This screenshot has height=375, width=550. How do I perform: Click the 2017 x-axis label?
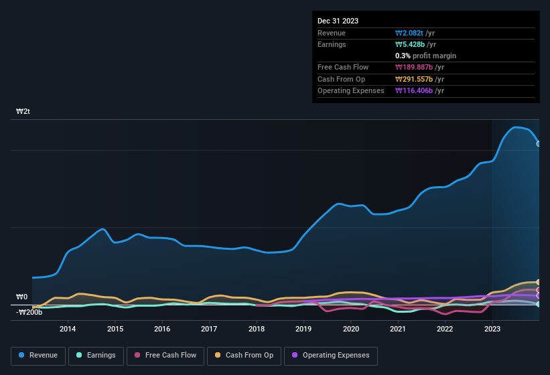(x=209, y=329)
